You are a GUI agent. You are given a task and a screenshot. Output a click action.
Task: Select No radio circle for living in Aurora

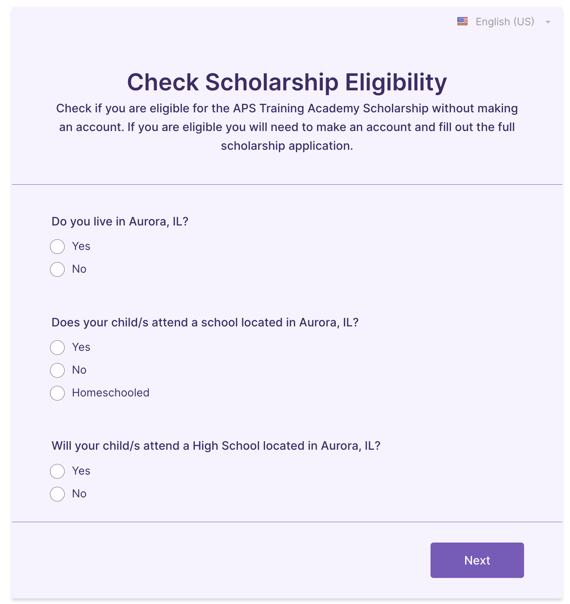pos(57,269)
